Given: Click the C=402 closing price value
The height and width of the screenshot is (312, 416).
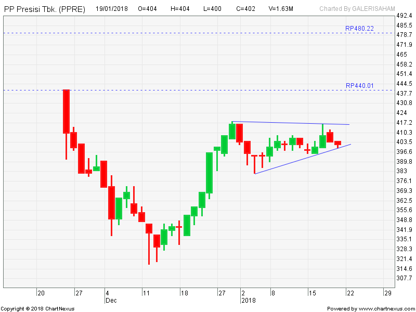Looking at the screenshot, I should click(x=245, y=9).
